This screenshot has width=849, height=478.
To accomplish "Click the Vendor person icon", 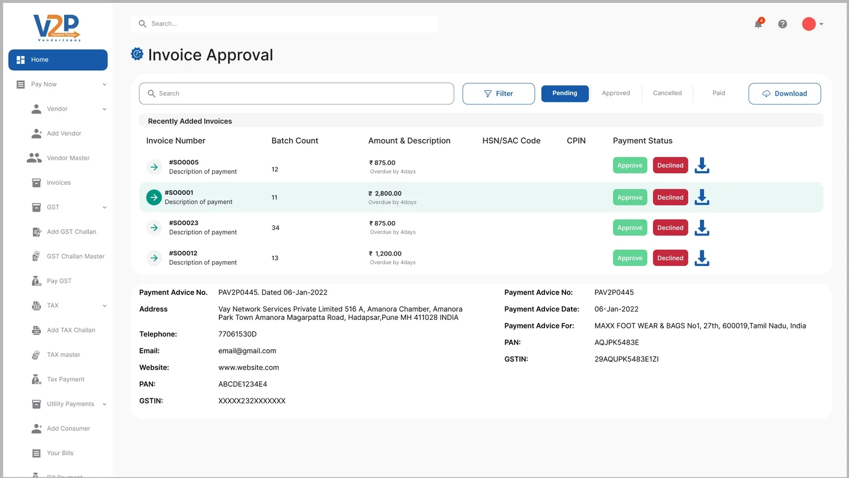I will [x=36, y=109].
